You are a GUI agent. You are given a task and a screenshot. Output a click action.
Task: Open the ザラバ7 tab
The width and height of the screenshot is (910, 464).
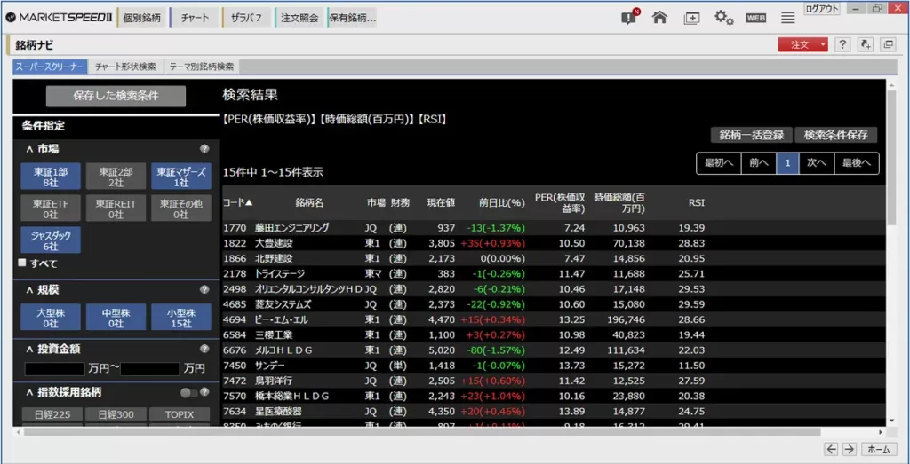click(248, 18)
